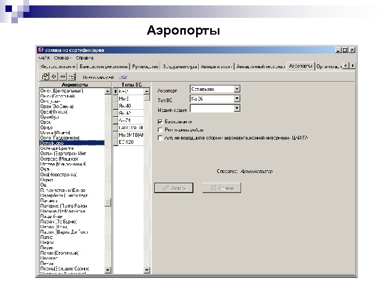Select the Як-40 aircraft type cell
390x292 pixels.
131,106
